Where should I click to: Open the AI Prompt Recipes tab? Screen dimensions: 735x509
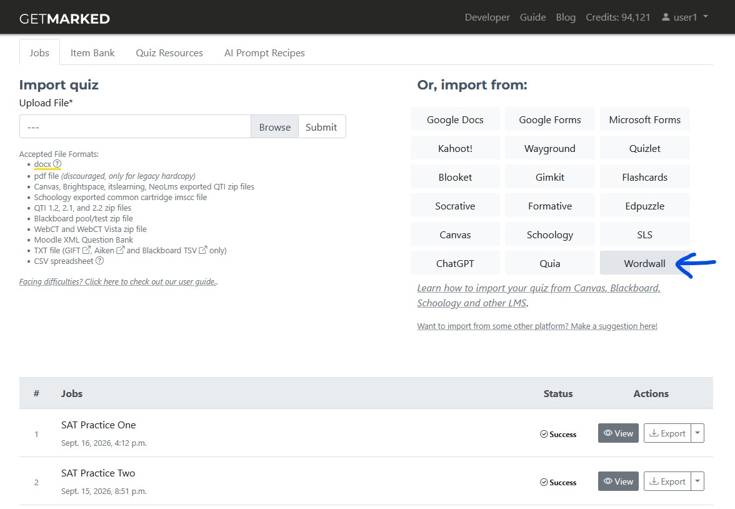tap(264, 53)
